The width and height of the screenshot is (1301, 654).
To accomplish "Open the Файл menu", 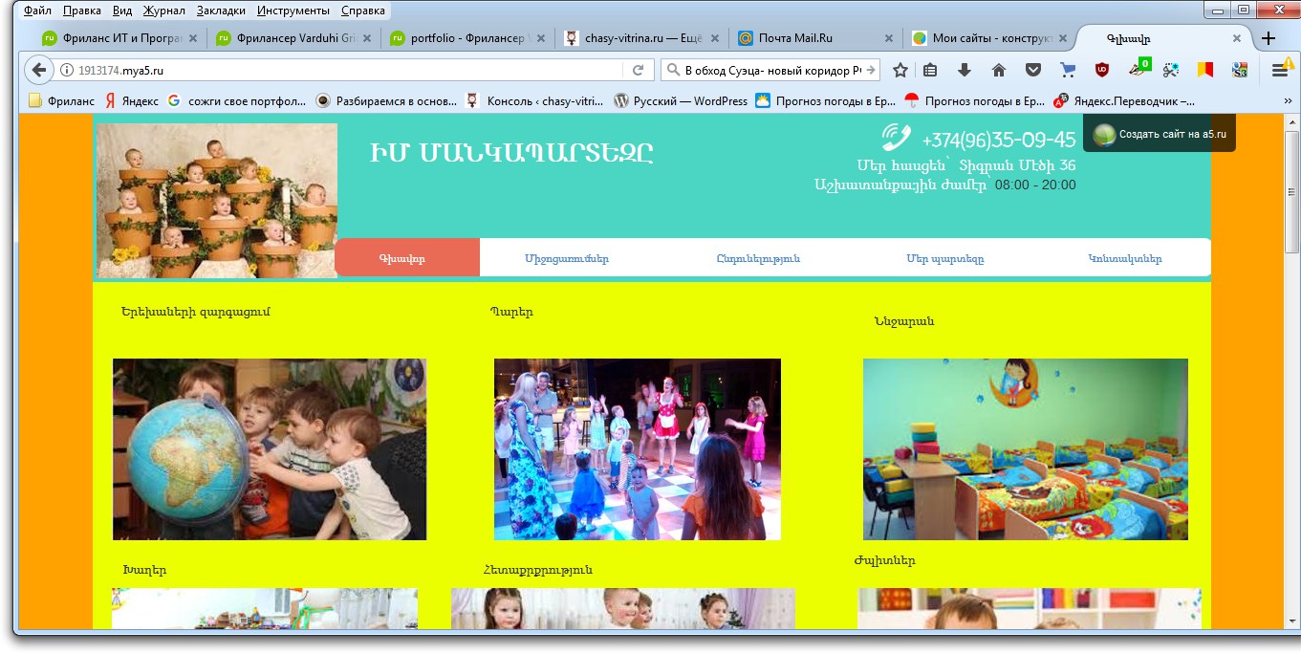I will (37, 11).
